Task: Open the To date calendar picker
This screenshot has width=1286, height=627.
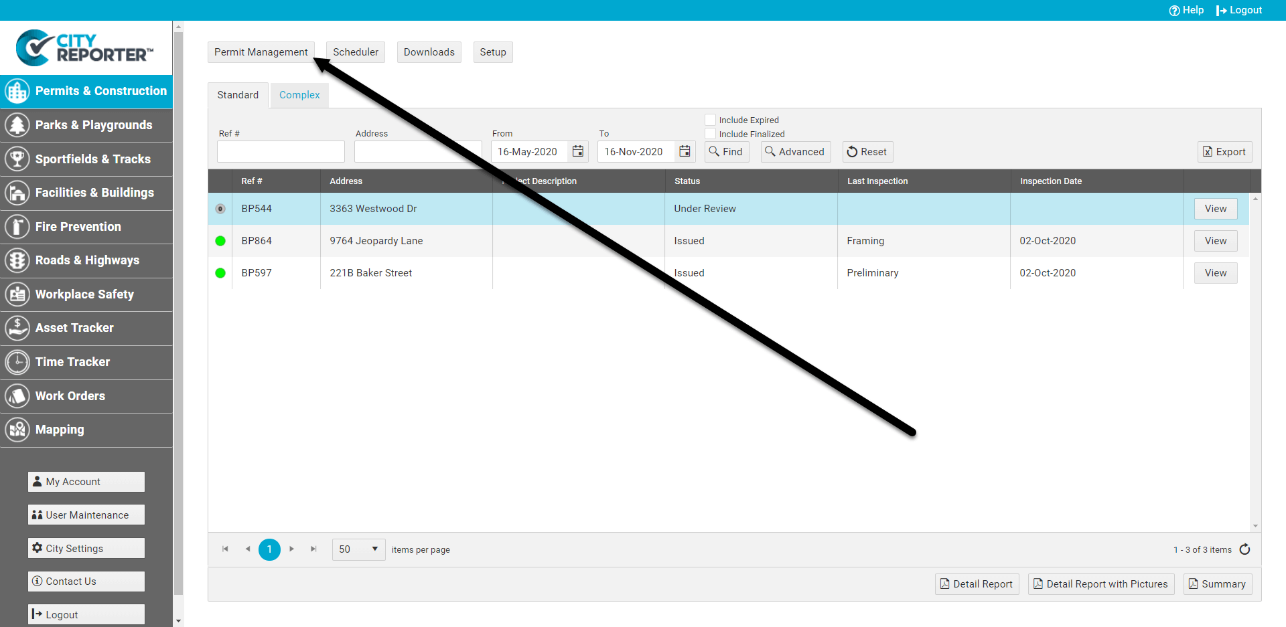Action: [685, 152]
